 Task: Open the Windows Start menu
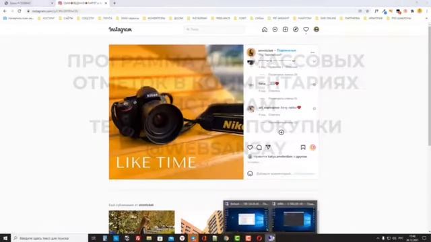tap(5, 238)
